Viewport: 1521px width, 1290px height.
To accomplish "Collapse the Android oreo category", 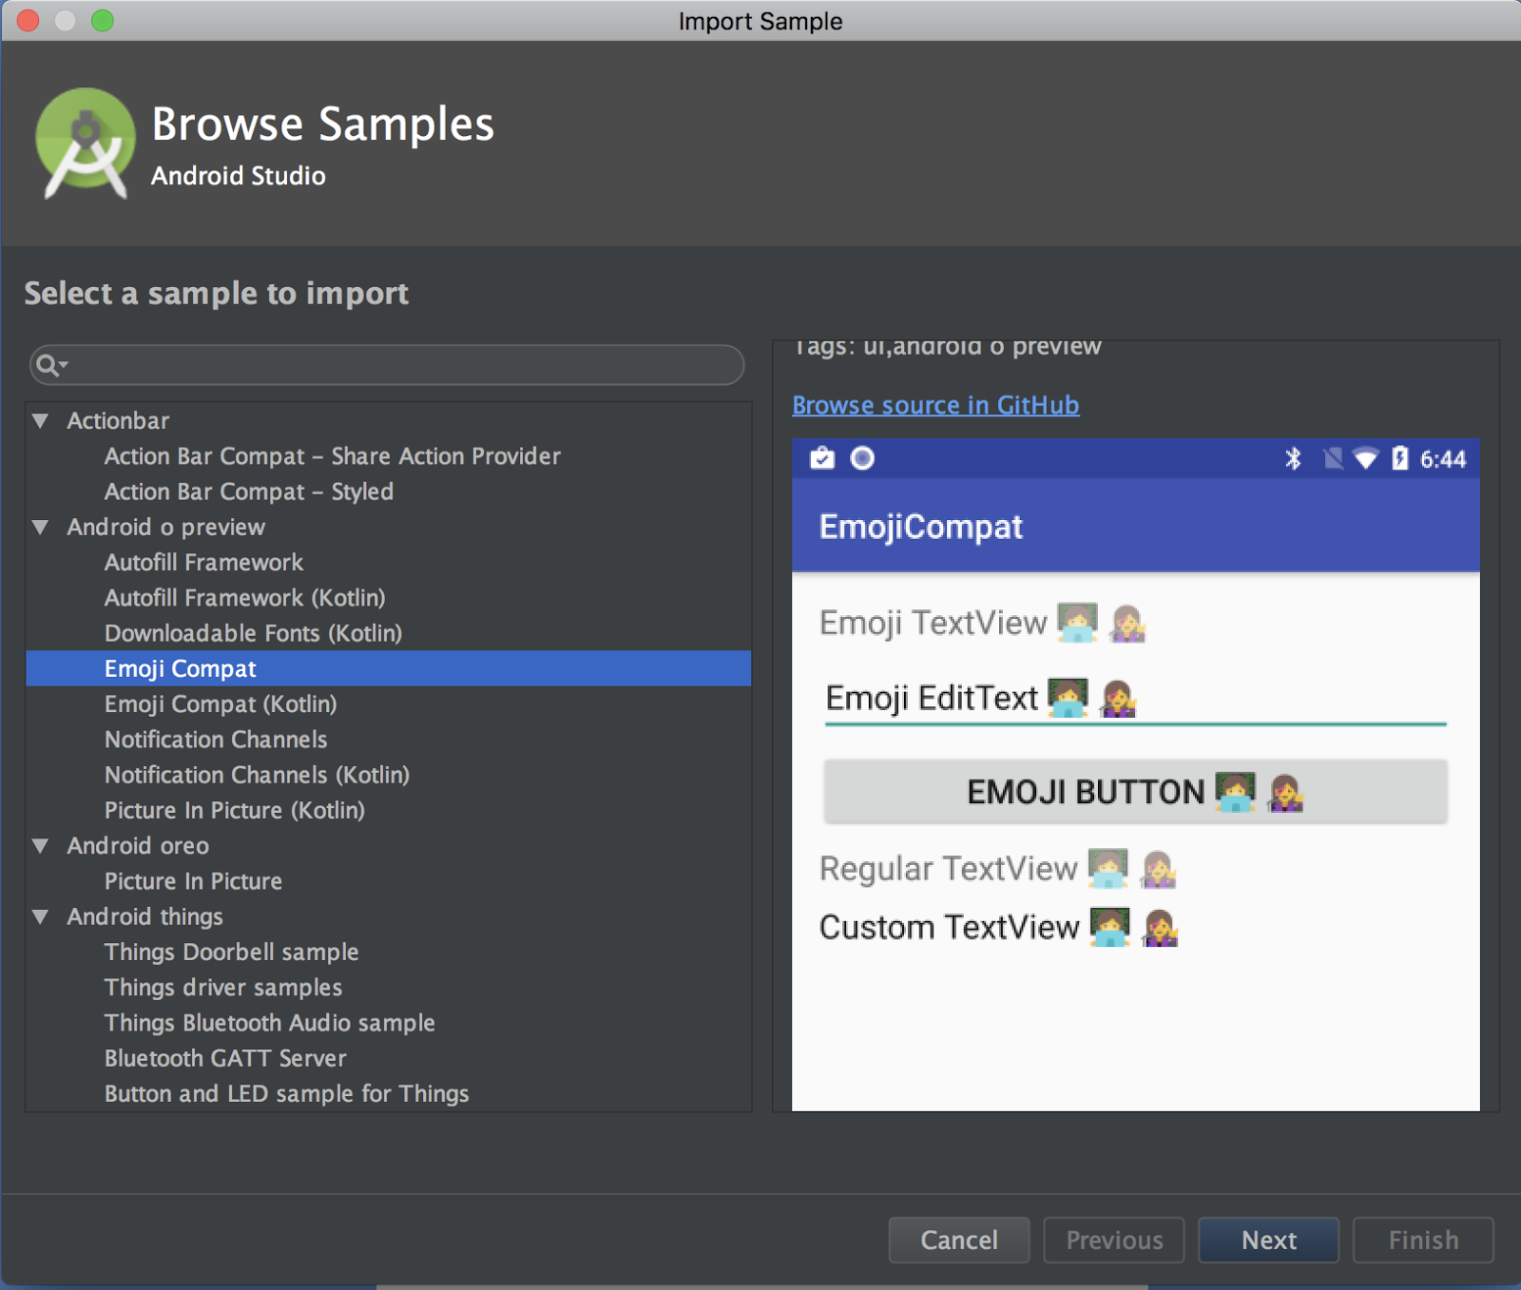I will point(41,845).
